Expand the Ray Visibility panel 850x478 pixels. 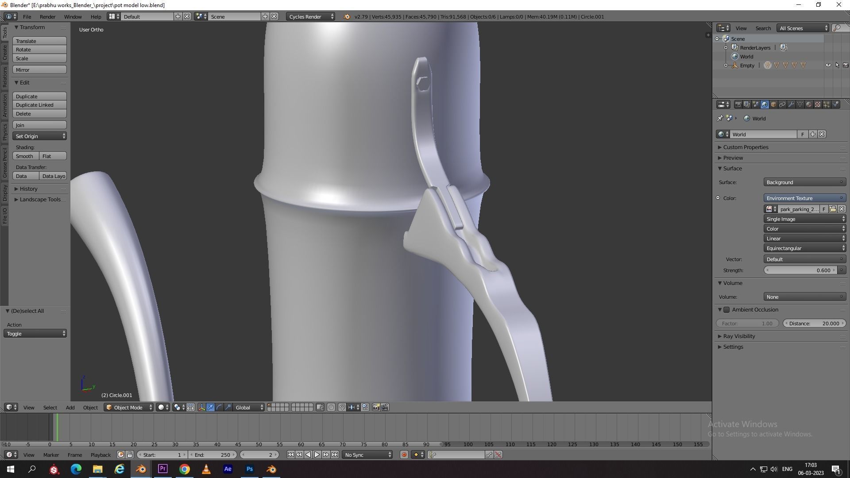(739, 336)
